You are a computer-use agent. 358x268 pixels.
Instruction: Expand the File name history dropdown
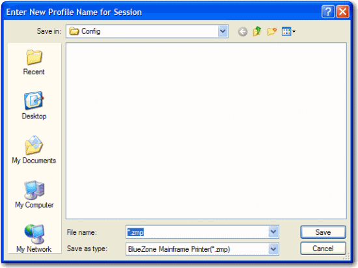pos(273,232)
